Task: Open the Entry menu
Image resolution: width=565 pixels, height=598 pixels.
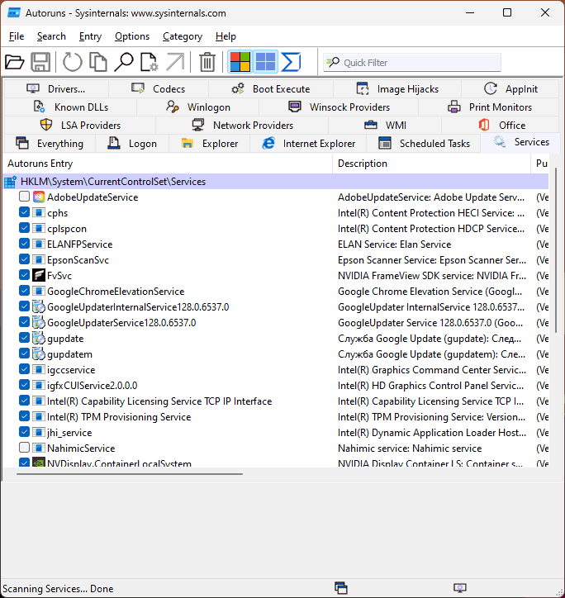Action: click(90, 36)
